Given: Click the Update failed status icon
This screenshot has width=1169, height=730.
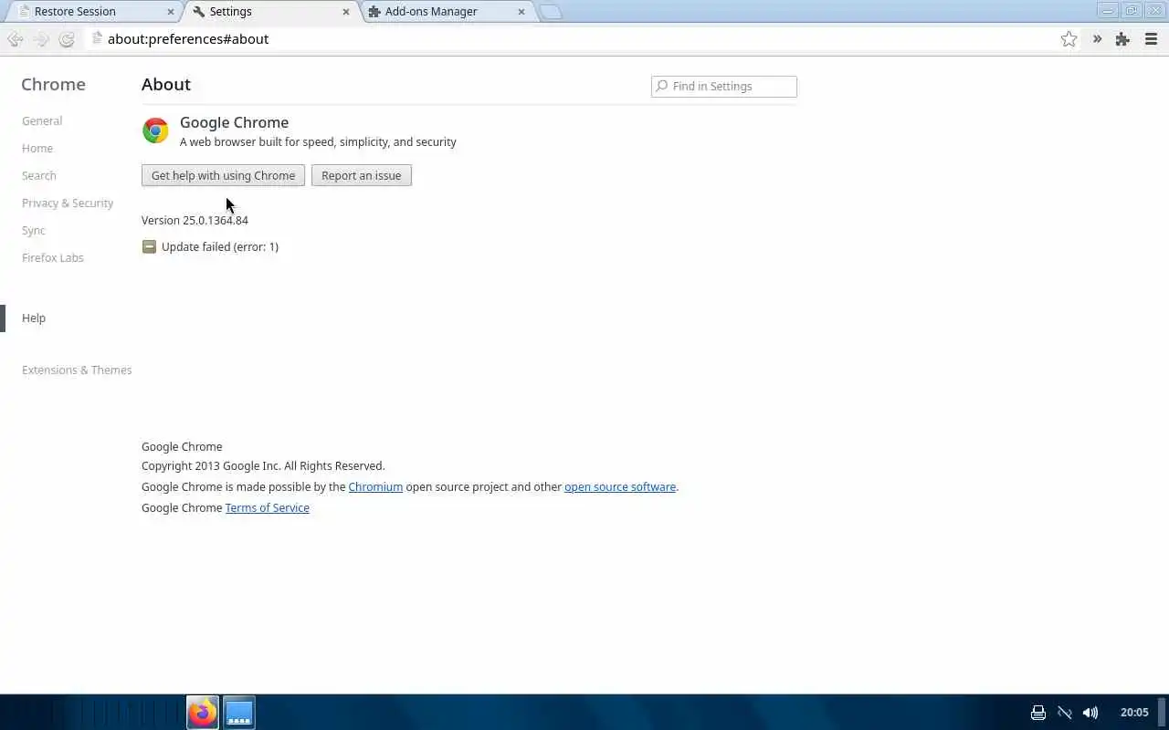Looking at the screenshot, I should click(x=149, y=246).
